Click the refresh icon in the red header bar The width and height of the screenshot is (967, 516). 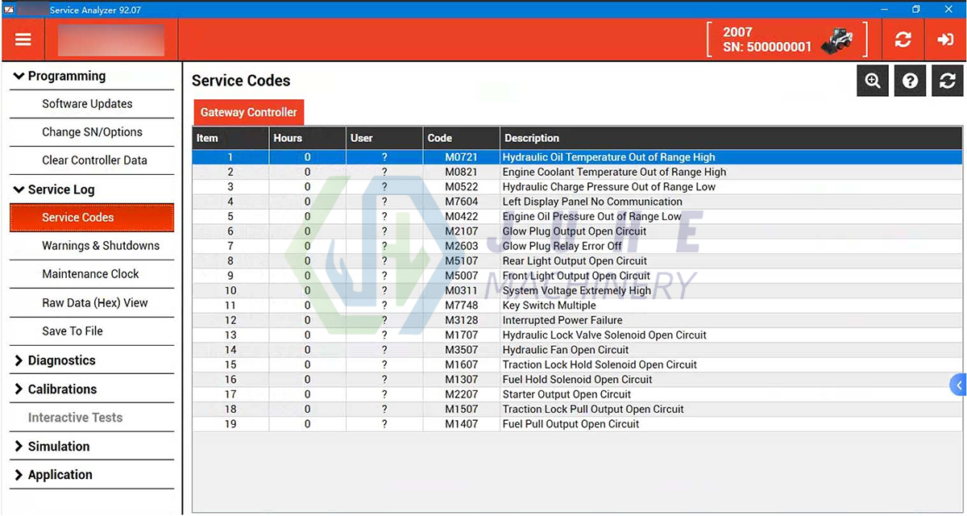click(903, 39)
